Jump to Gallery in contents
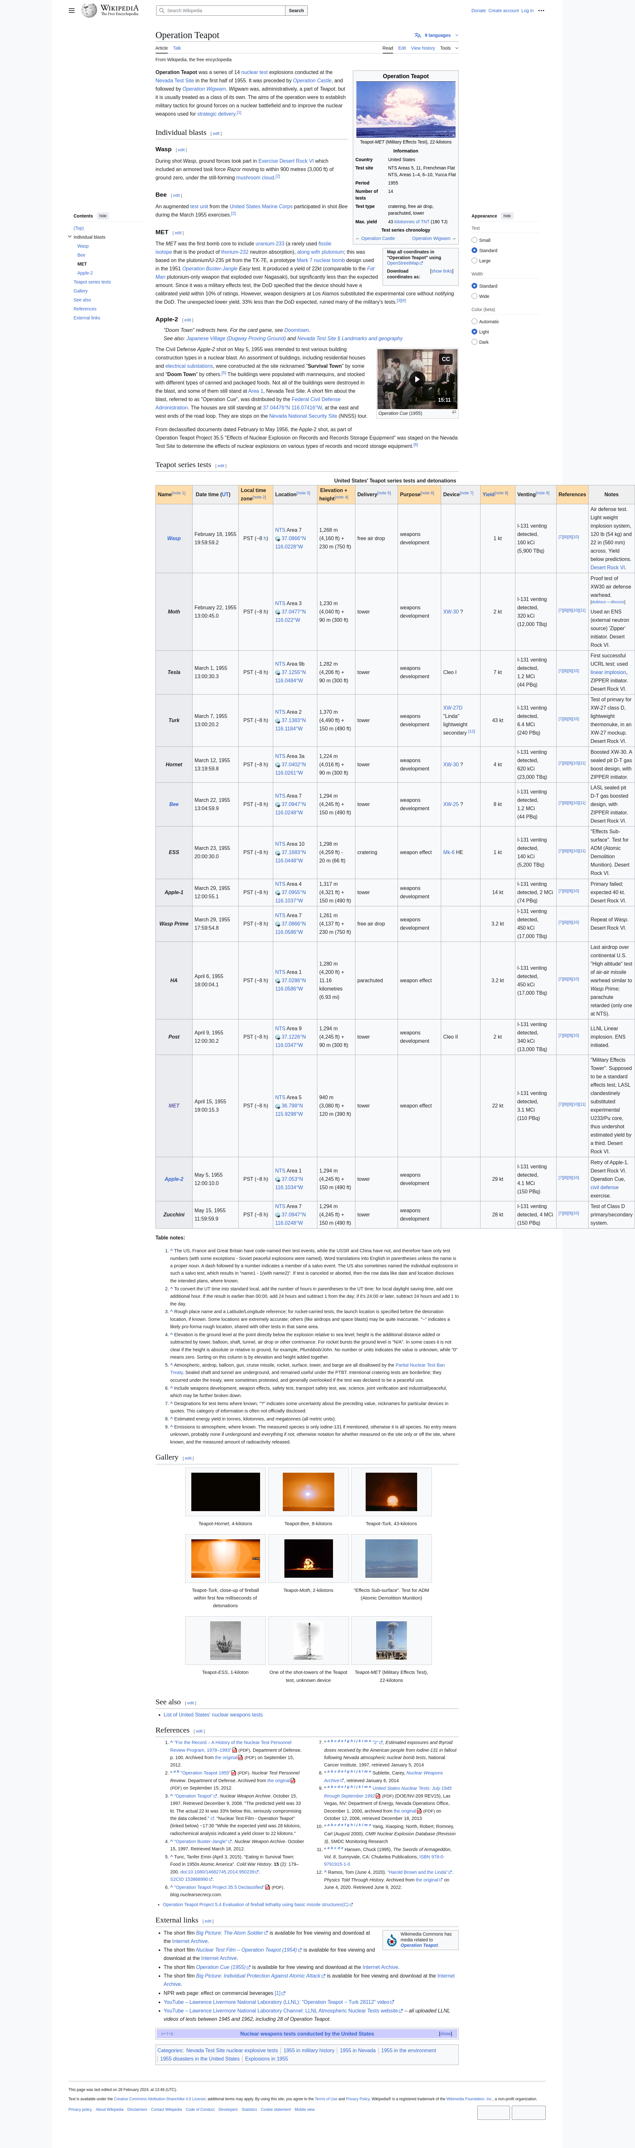The image size is (635, 2148). point(80,291)
